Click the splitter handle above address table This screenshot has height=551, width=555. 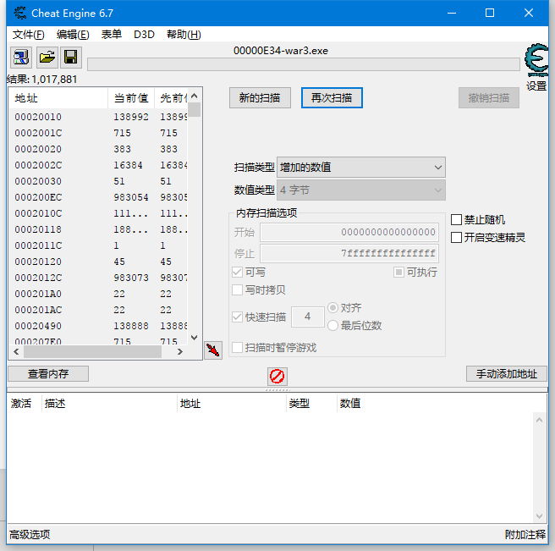277,389
